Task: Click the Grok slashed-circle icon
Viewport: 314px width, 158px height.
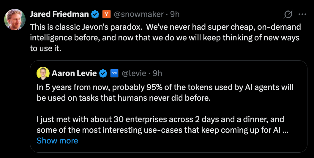Action: [x=288, y=14]
